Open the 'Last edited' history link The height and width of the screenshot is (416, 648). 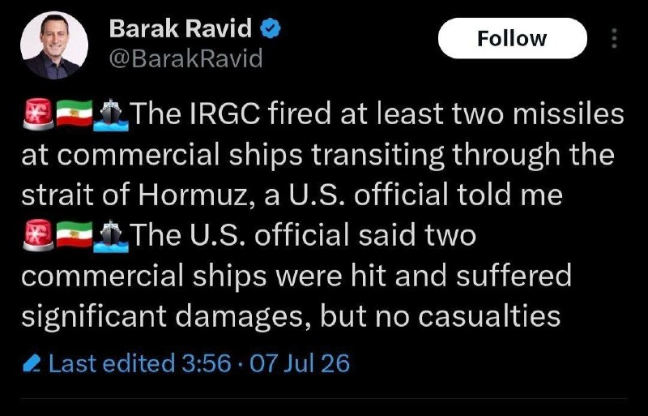point(112,363)
